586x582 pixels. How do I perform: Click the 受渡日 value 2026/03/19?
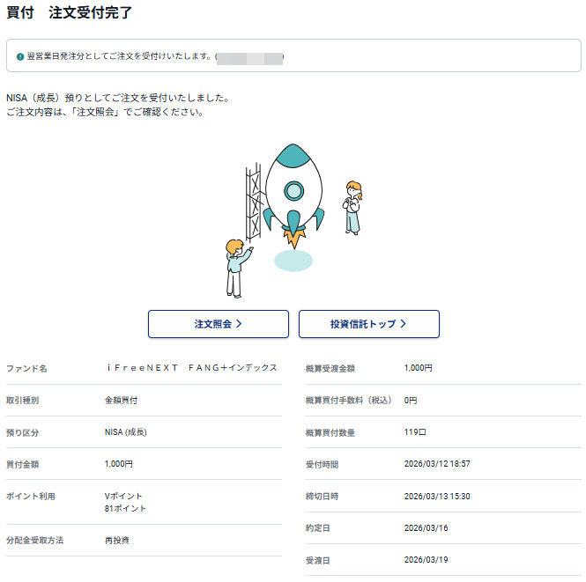click(x=427, y=560)
